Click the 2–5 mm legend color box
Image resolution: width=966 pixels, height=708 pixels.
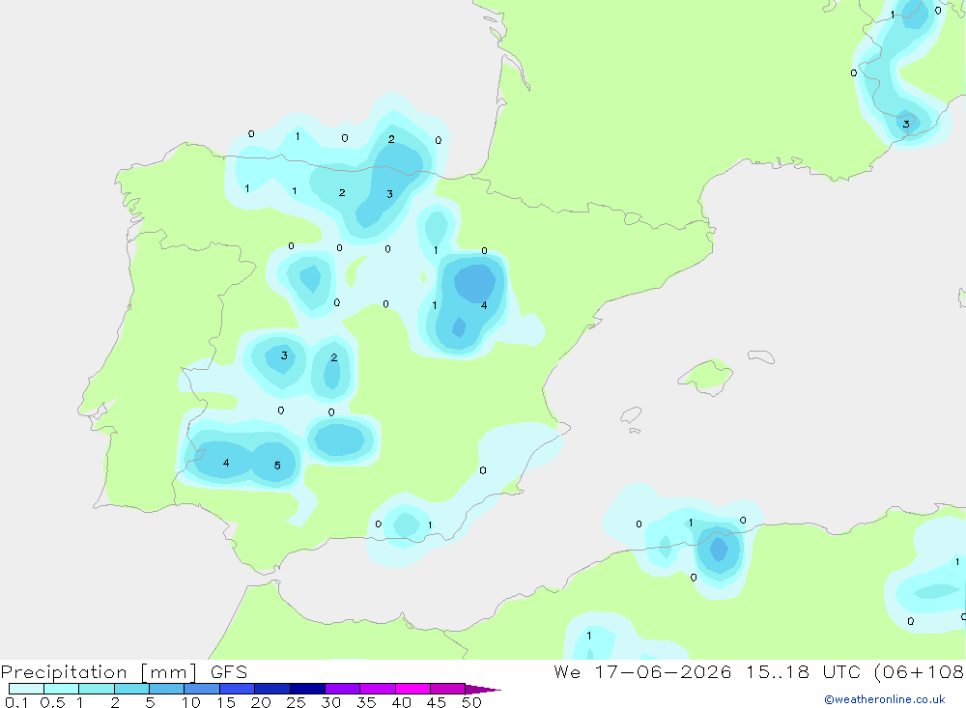[x=131, y=689]
